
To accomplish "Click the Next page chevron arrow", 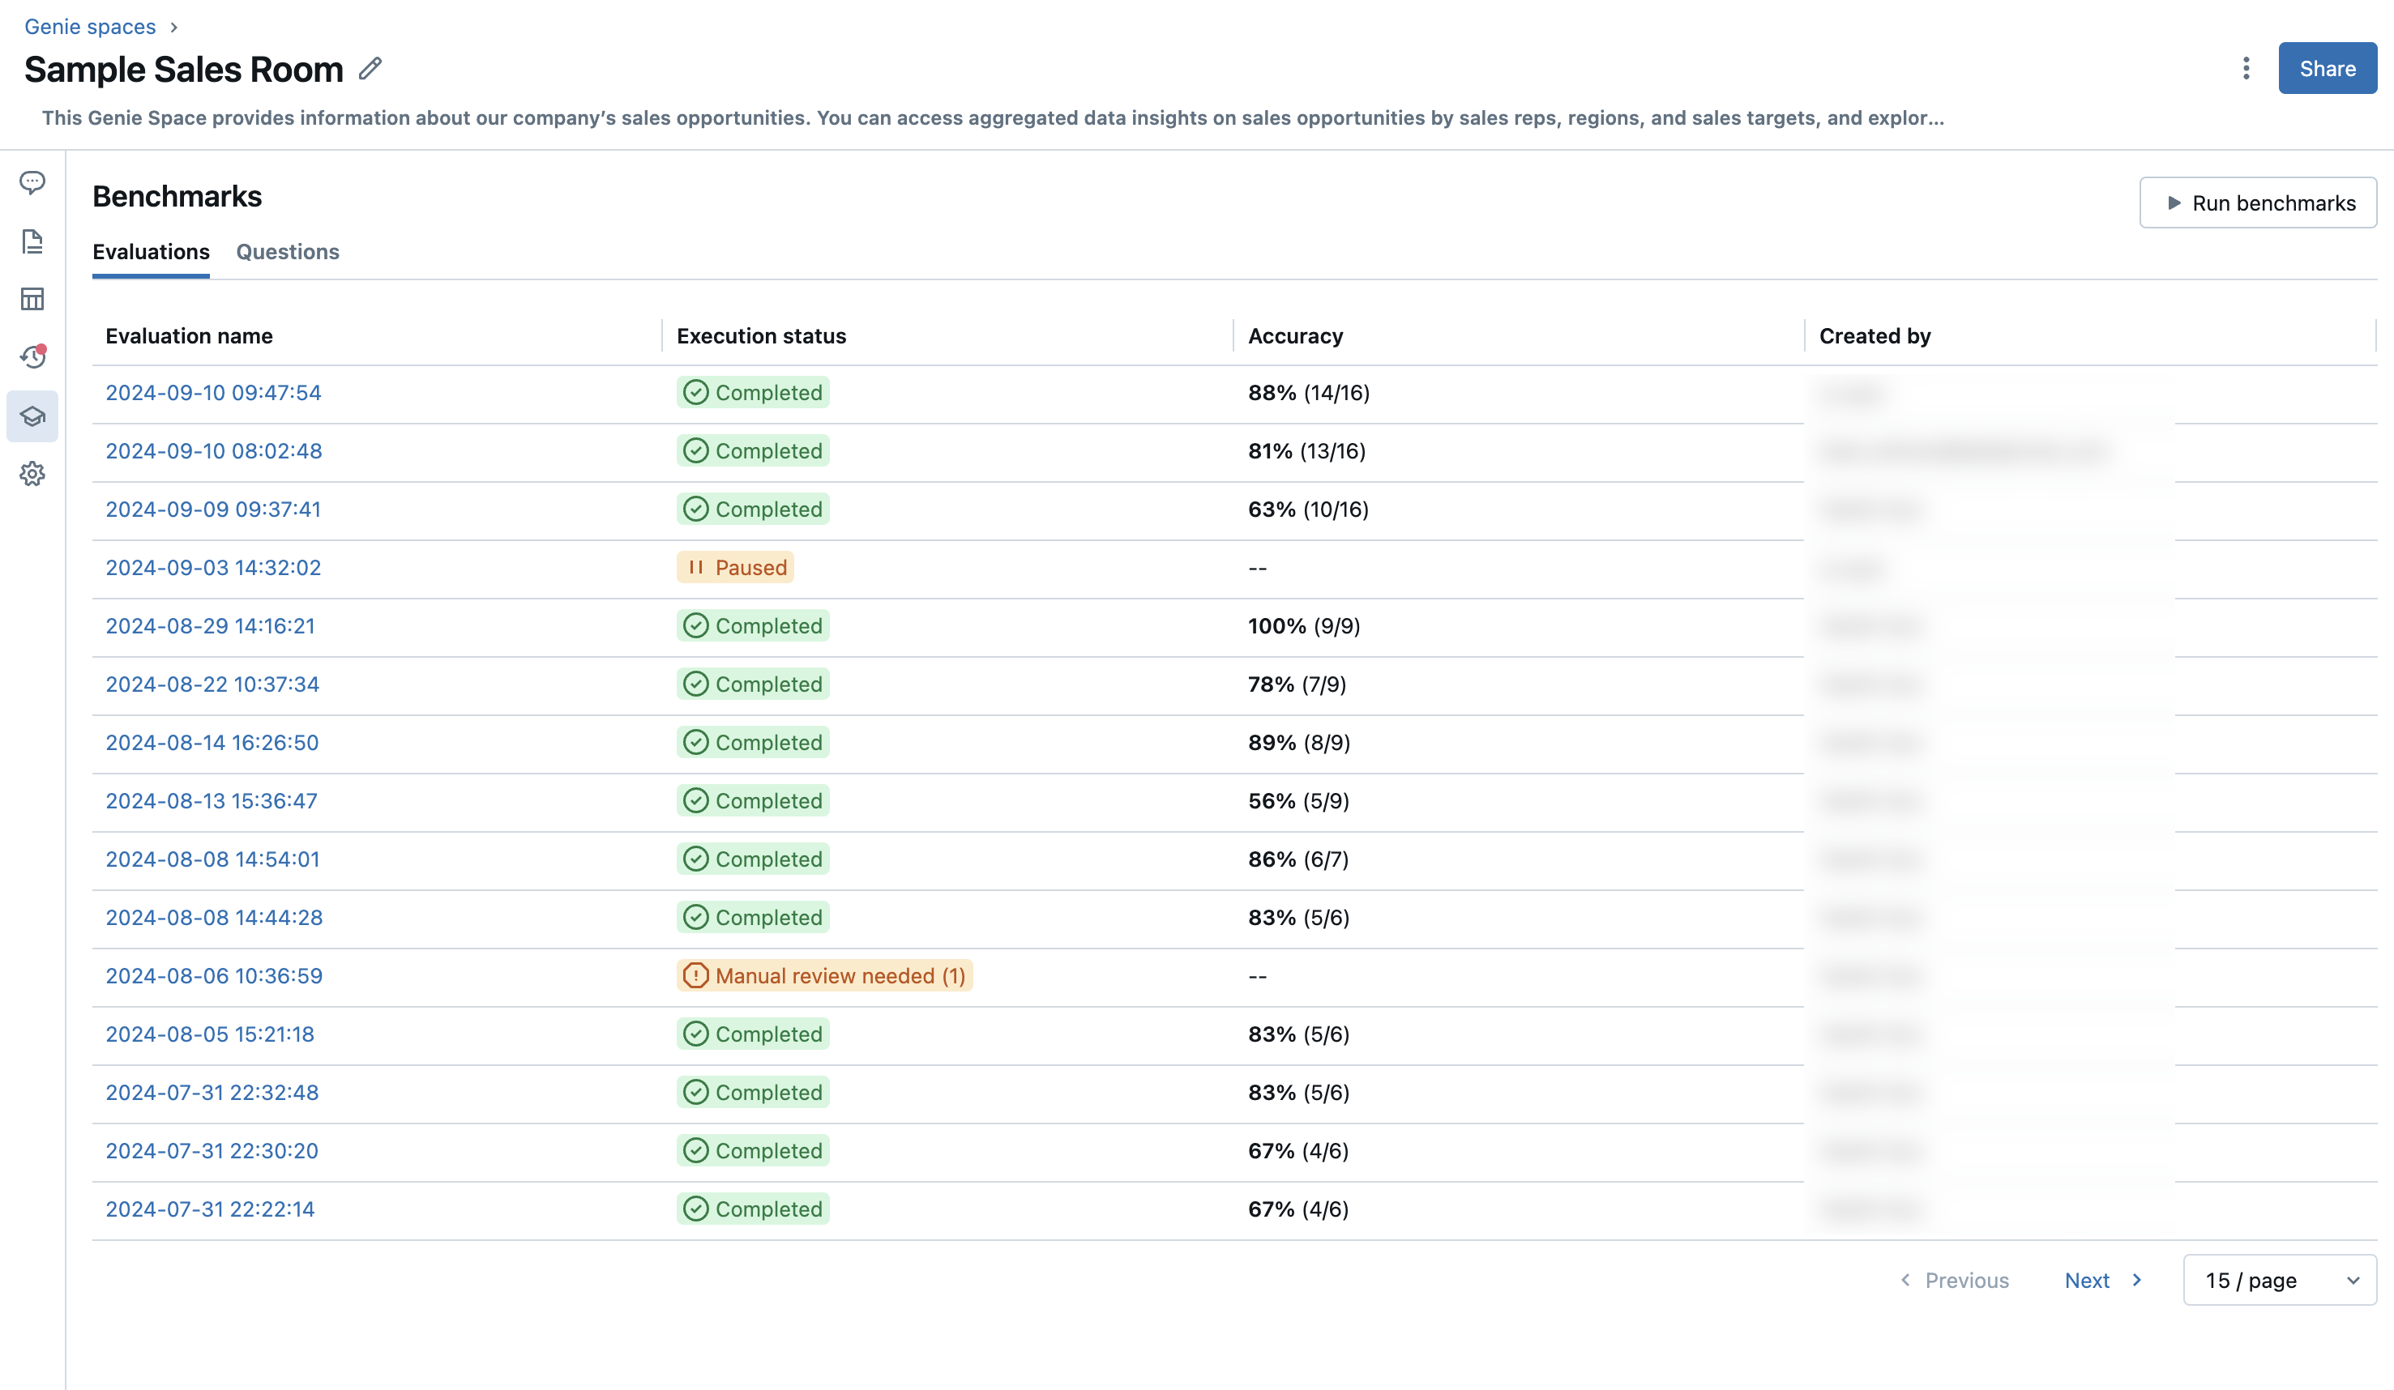I will click(x=2137, y=1279).
